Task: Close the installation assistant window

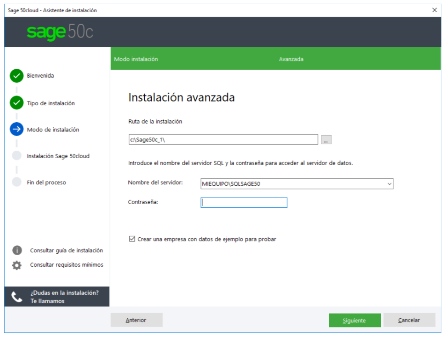Action: 435,10
